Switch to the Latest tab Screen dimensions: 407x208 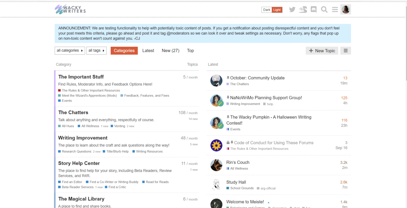148,50
